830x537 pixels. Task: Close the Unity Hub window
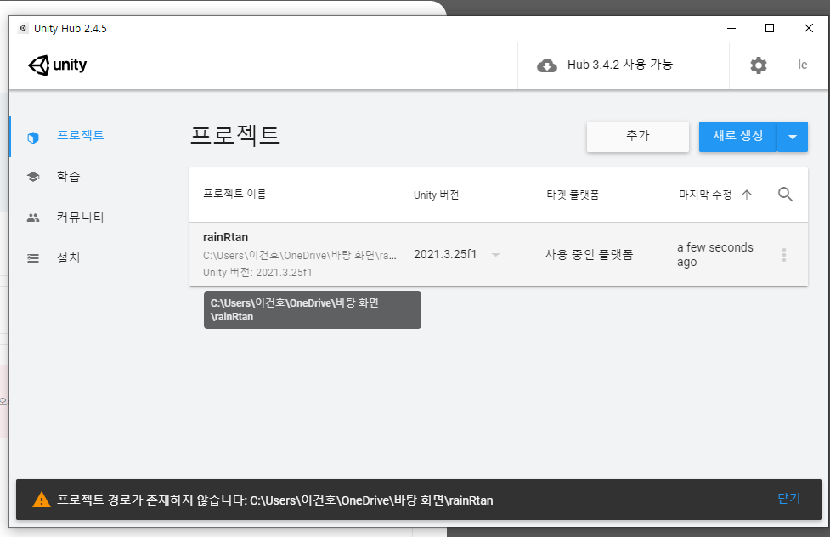(808, 28)
